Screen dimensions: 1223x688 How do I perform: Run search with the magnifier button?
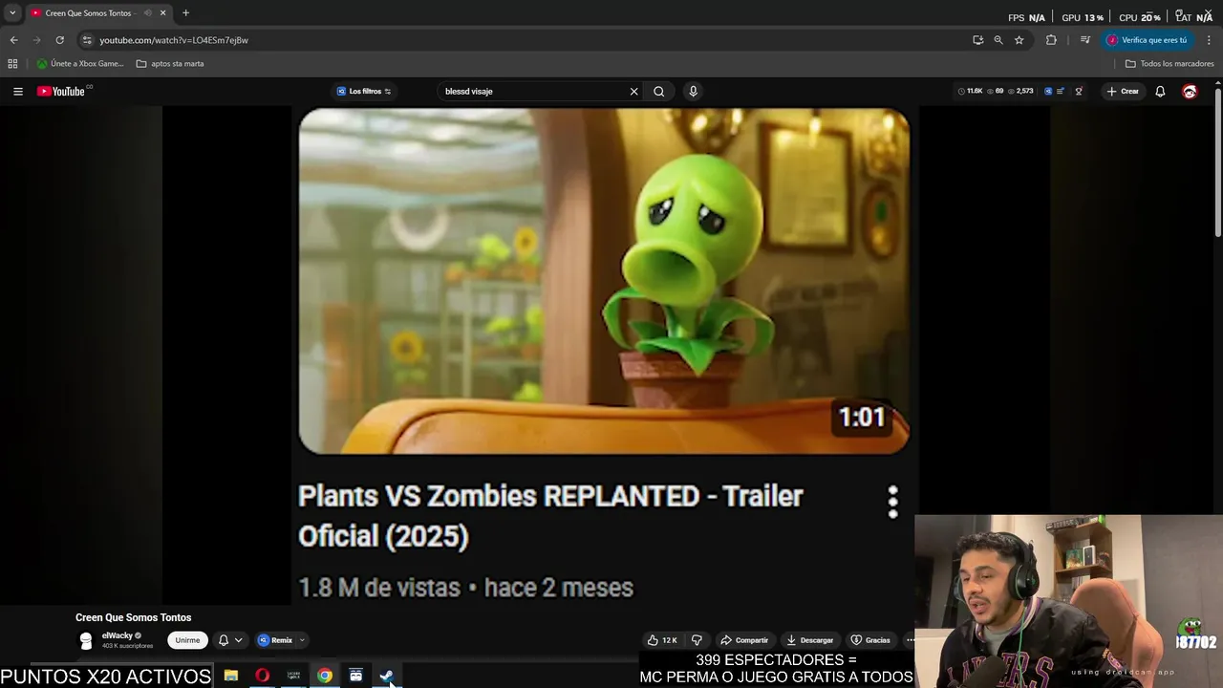coord(658,92)
